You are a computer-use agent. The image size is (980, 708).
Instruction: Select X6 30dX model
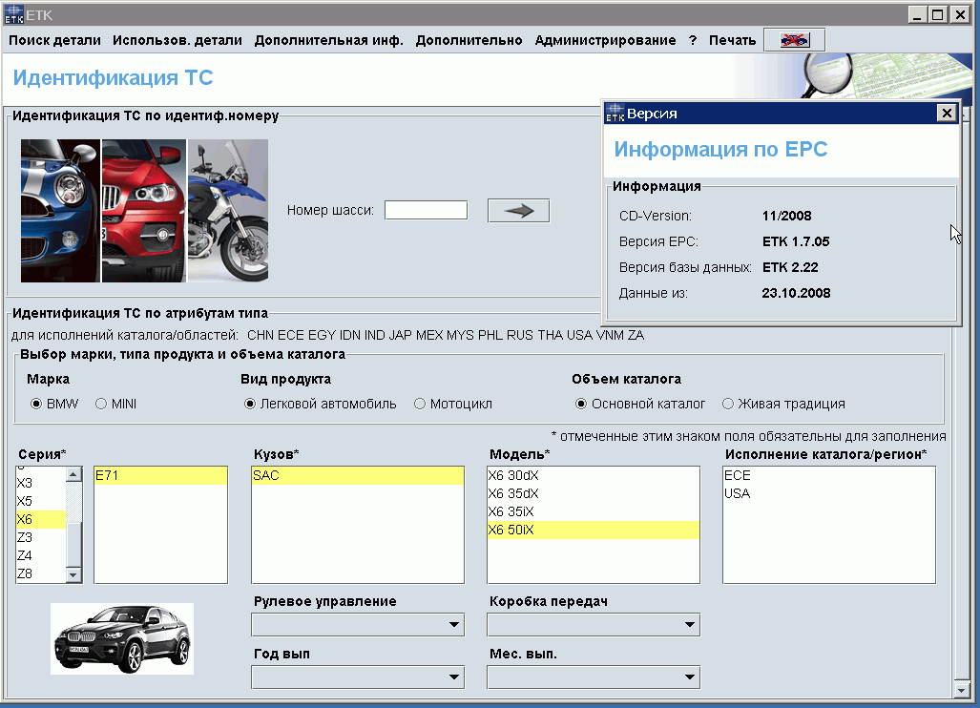click(594, 475)
